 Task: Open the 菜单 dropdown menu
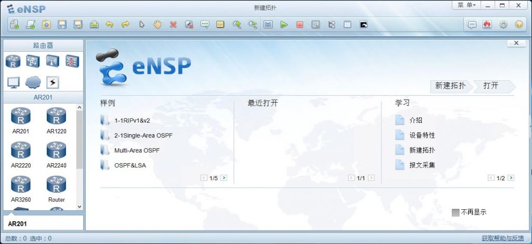coord(467,5)
